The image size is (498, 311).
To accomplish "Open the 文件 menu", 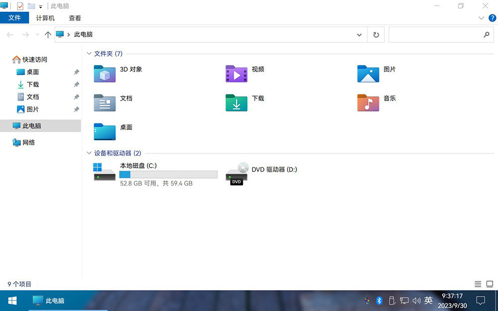I will [14, 17].
